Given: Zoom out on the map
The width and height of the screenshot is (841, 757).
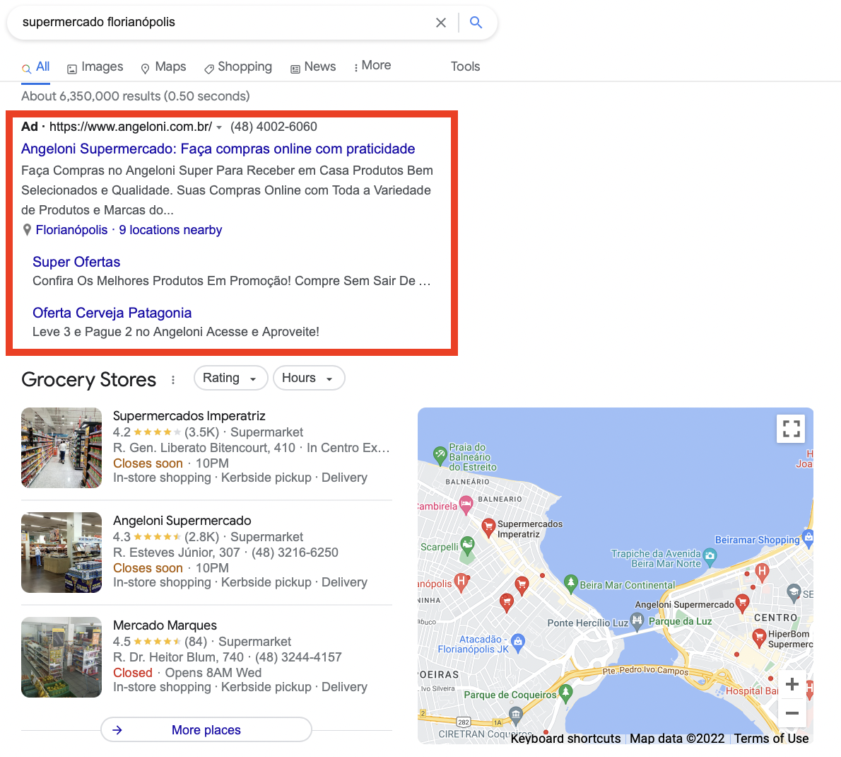Looking at the screenshot, I should click(792, 713).
